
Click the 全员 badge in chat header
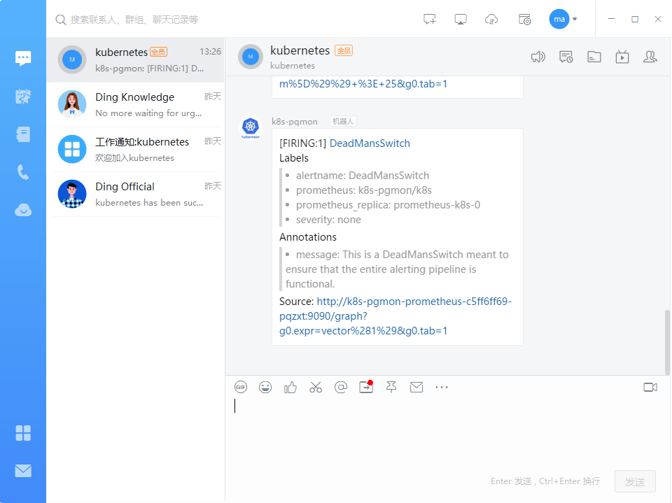click(344, 50)
